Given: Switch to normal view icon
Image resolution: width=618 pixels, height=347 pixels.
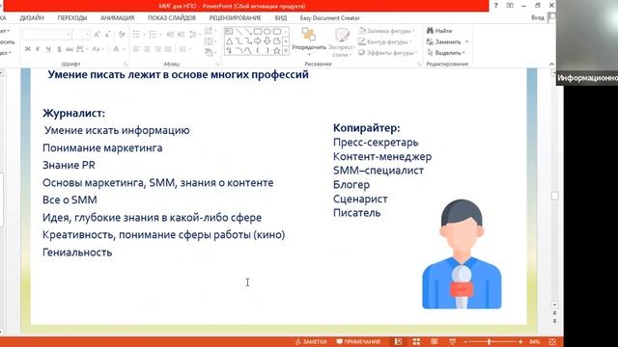Looking at the screenshot, I should (398, 342).
